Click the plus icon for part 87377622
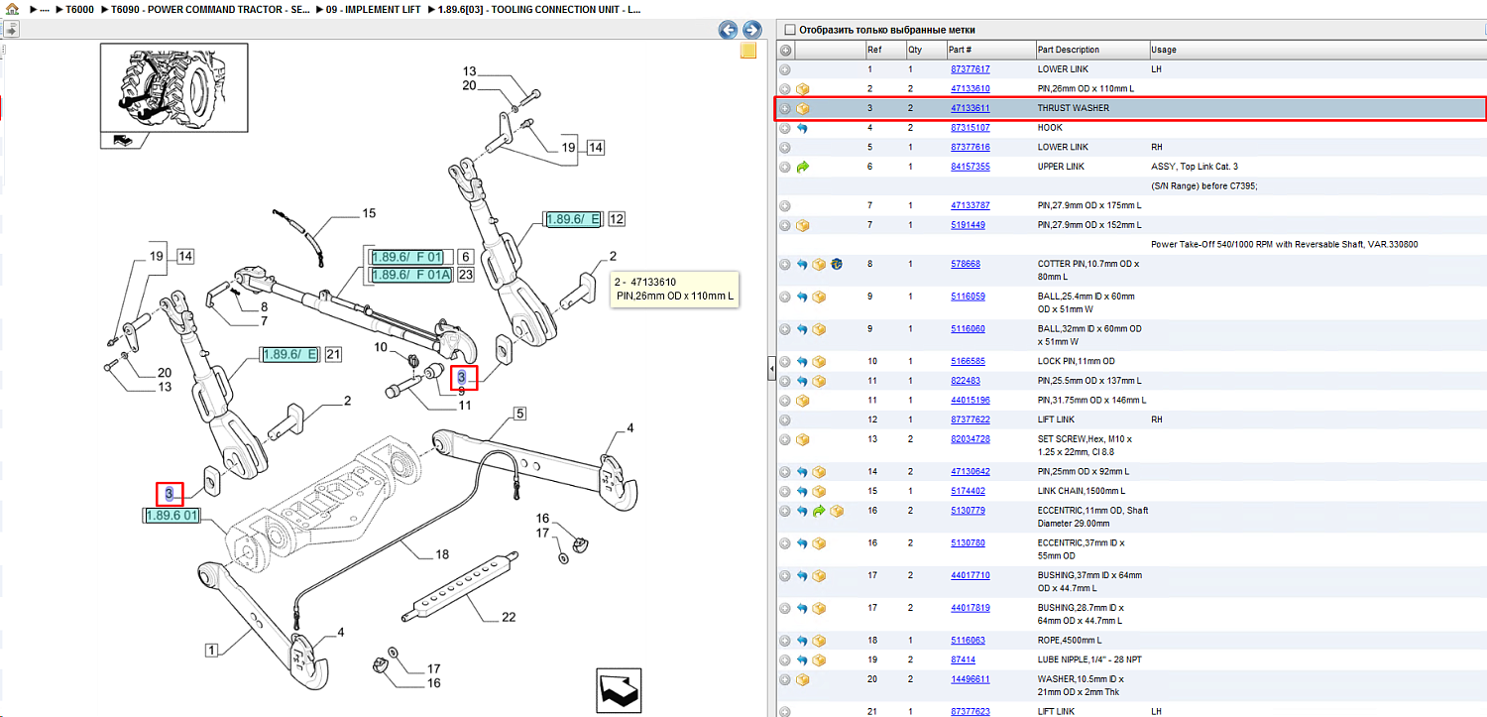 (785, 419)
